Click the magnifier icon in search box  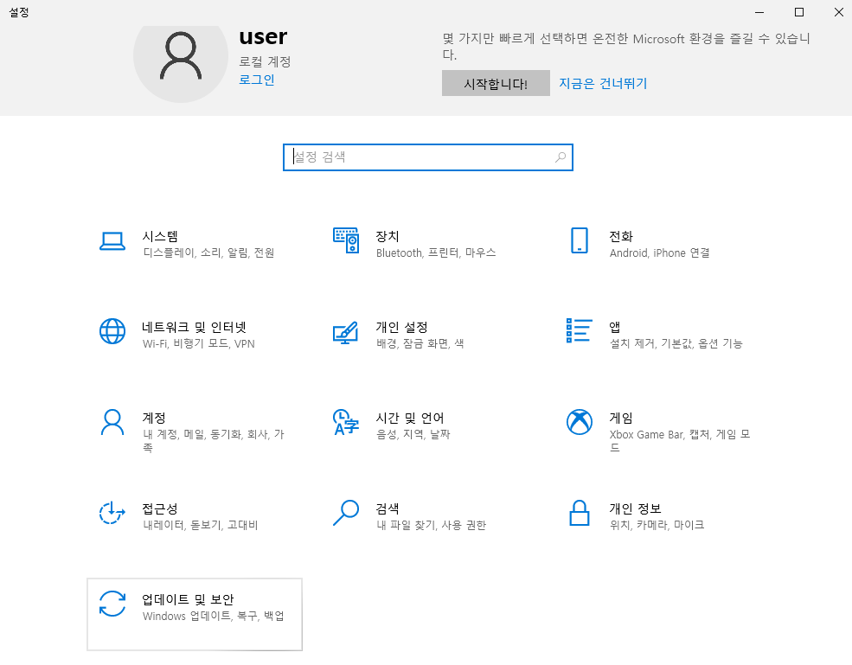[x=561, y=157]
